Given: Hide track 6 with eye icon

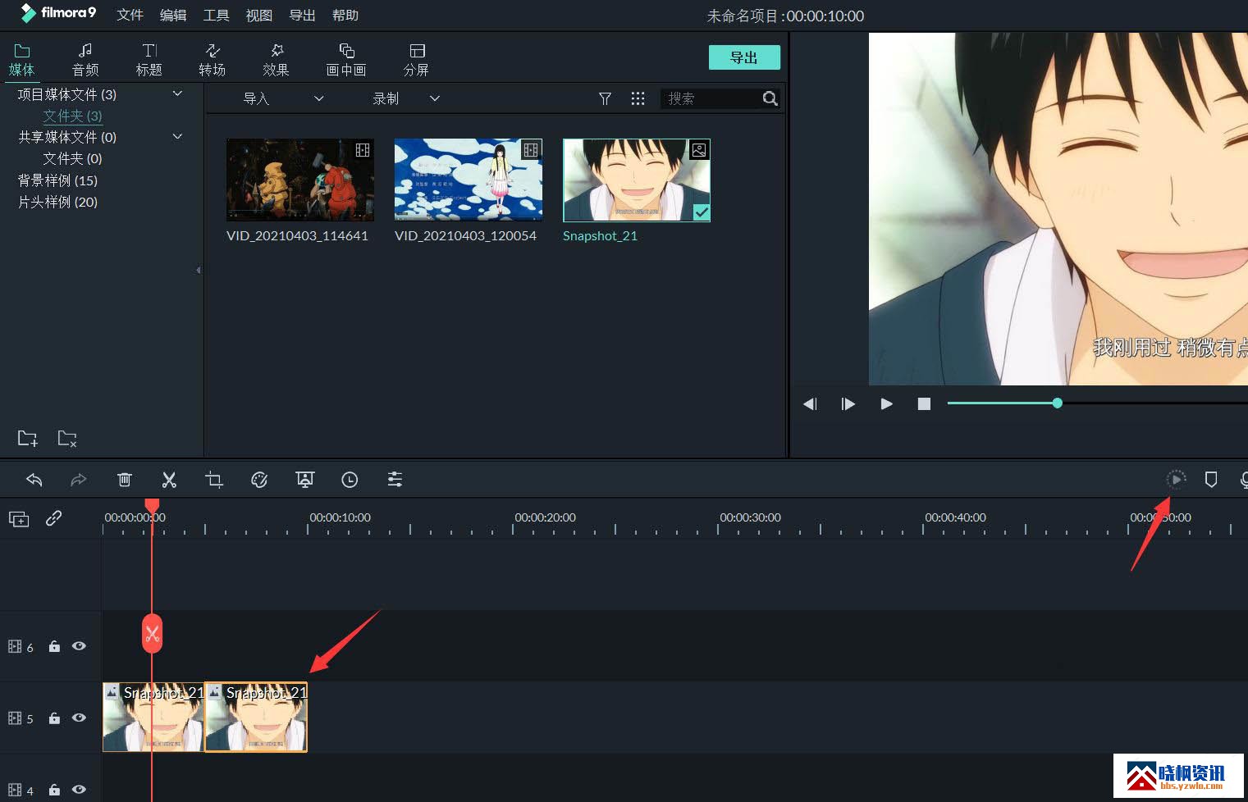Looking at the screenshot, I should (79, 646).
